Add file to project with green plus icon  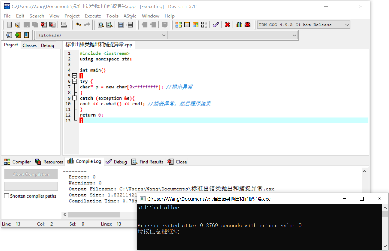pos(18,35)
